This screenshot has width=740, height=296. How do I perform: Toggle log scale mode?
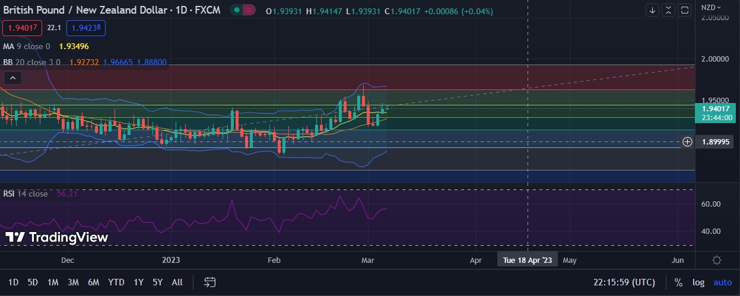(698, 282)
